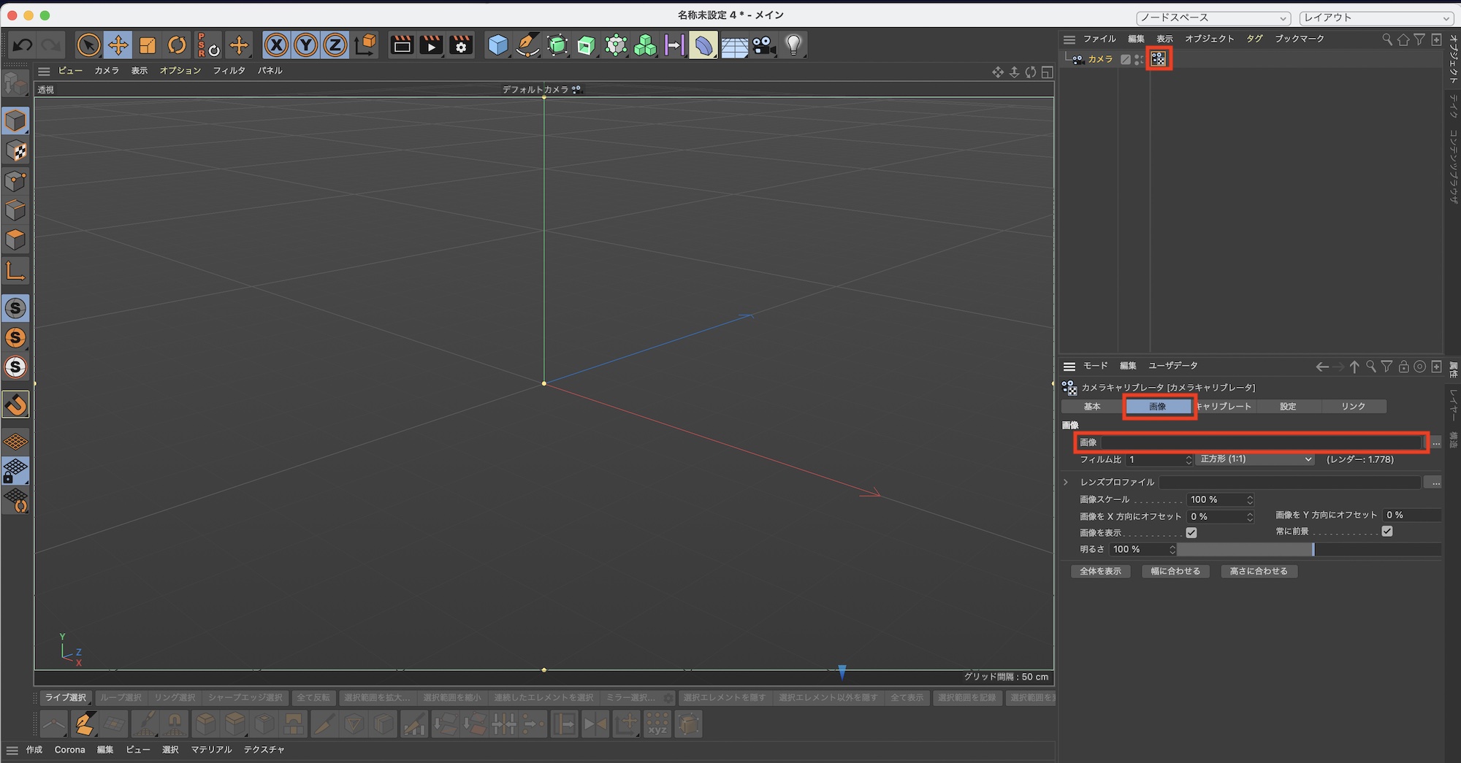The height and width of the screenshot is (763, 1461).
Task: Click the 画像 file path input field
Action: 1262,442
